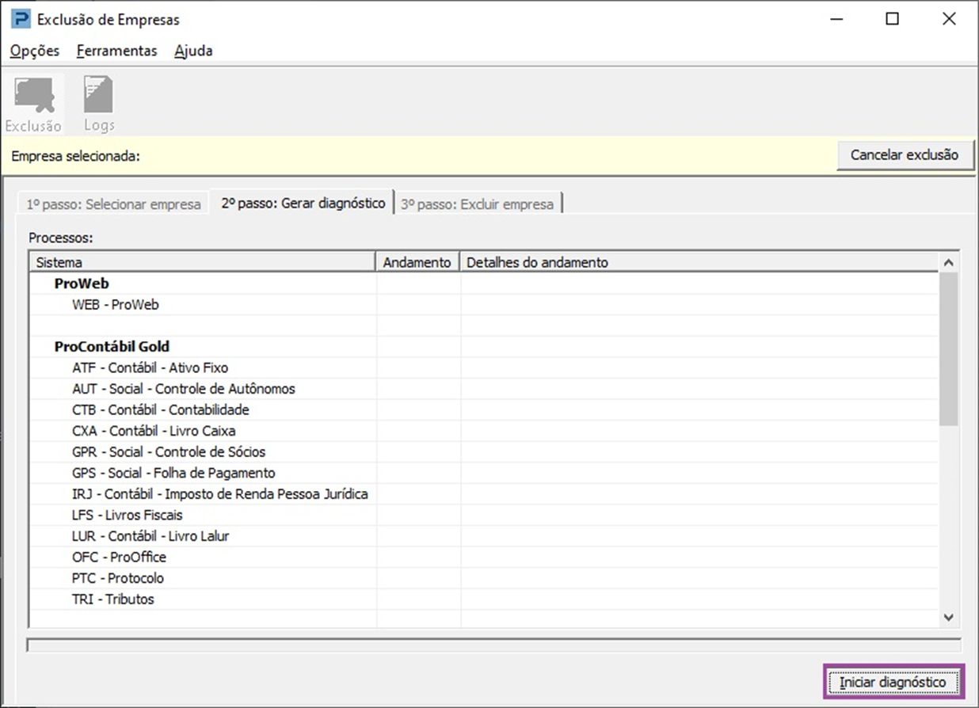Select GPS - Social - Folha de Pagamento row
This screenshot has height=708, width=979.
(484, 473)
